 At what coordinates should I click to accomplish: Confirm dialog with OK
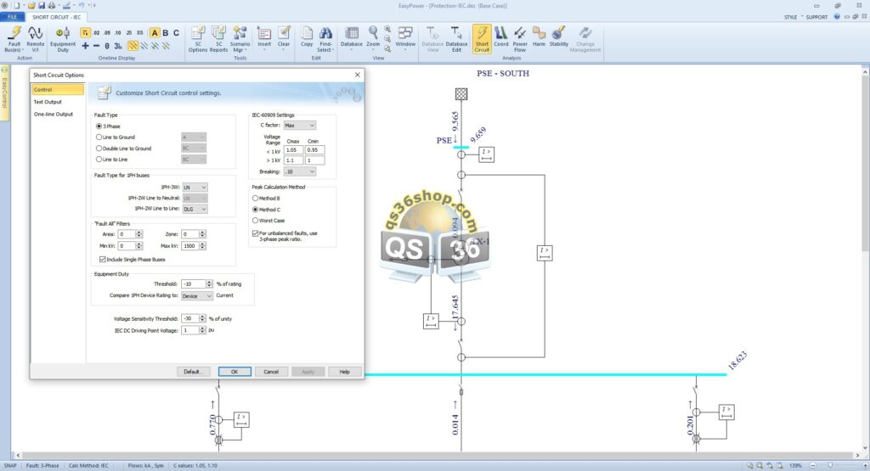(x=234, y=372)
